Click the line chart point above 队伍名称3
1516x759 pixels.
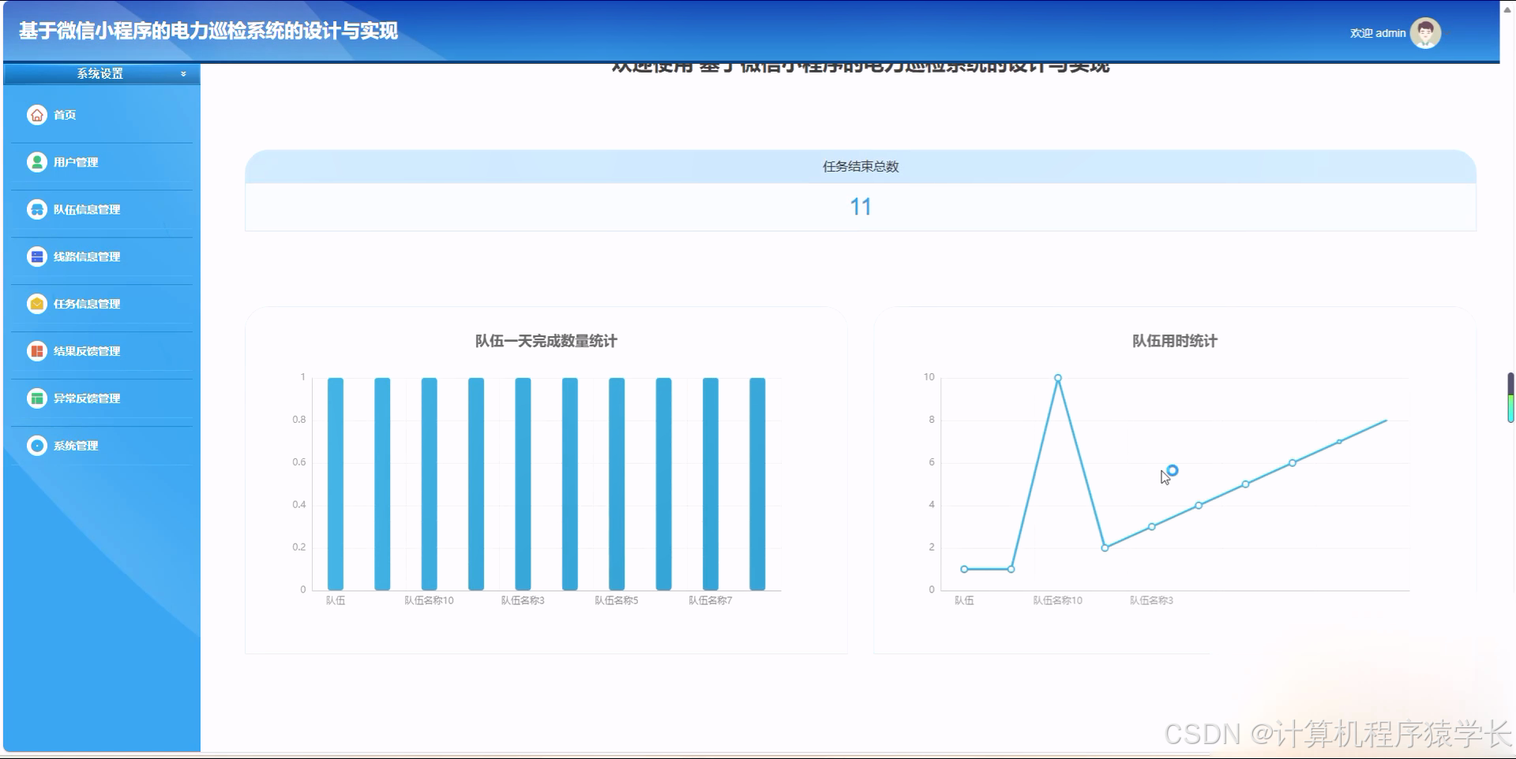[x=1152, y=526]
